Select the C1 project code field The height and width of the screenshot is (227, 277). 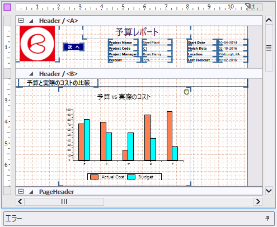point(157,48)
